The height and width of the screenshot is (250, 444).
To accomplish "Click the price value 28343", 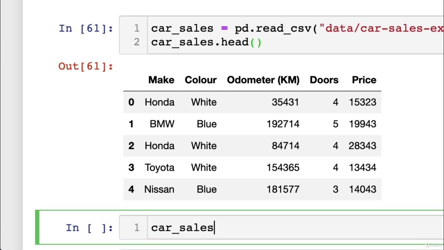I will [x=362, y=146].
